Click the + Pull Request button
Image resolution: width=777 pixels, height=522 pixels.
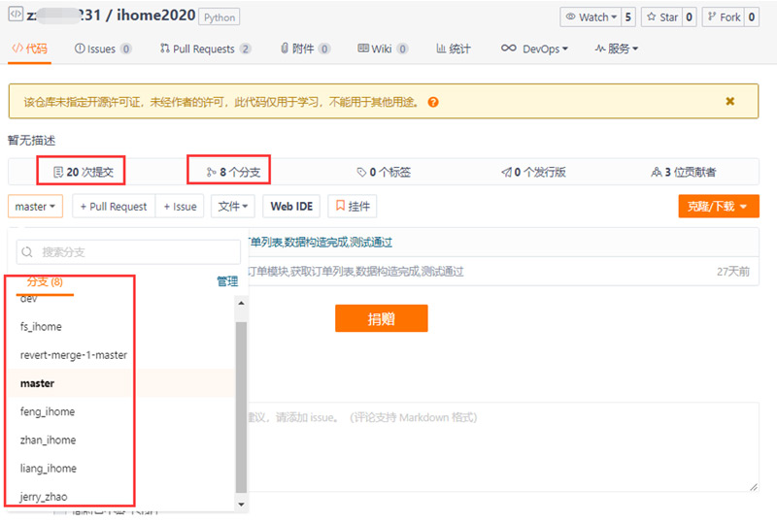point(114,206)
